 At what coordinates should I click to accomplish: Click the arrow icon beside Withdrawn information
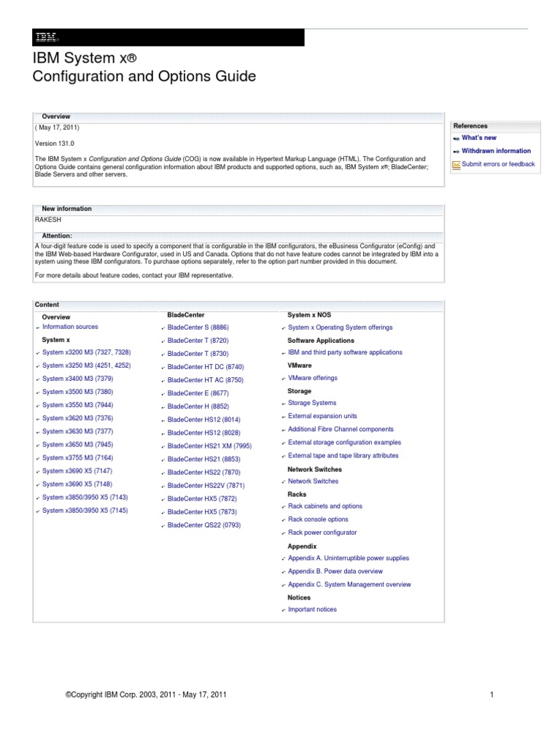point(456,151)
